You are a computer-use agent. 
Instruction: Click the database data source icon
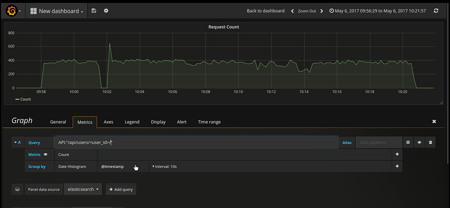(x=17, y=190)
